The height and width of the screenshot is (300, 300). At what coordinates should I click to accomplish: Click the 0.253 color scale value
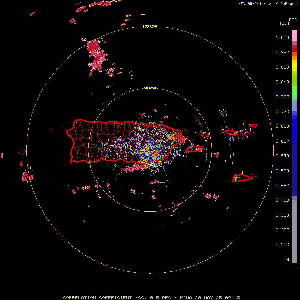(282, 245)
